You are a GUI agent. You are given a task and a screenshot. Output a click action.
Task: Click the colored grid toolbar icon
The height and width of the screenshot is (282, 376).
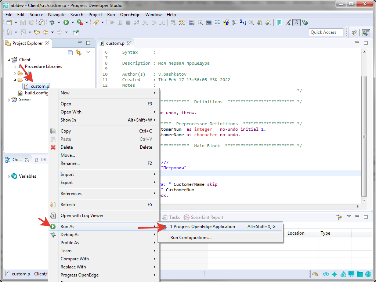(x=192, y=23)
